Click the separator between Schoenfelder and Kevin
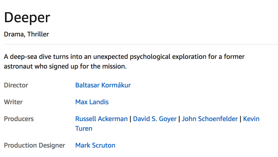The image size is (278, 157). click(241, 119)
